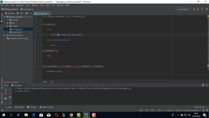The width and height of the screenshot is (209, 118).
Task: Open the Tools menu
Action: 48,5
